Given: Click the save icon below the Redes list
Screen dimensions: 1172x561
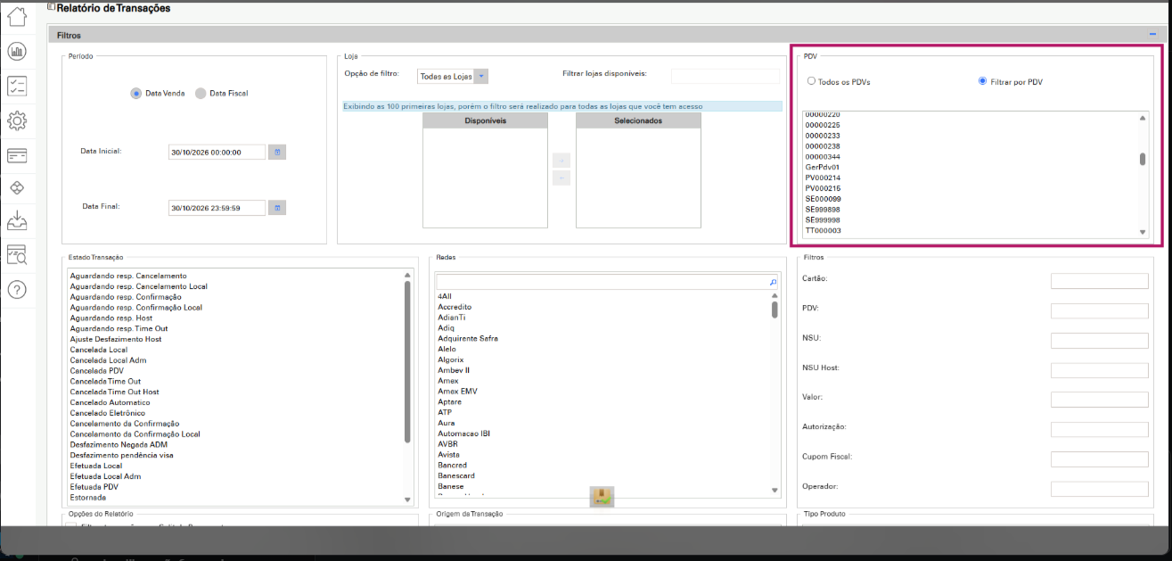Looking at the screenshot, I should click(602, 497).
